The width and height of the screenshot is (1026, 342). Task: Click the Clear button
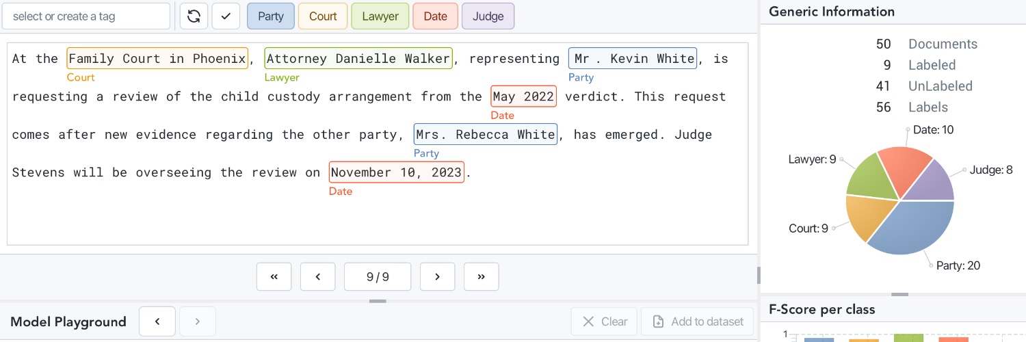(x=605, y=321)
